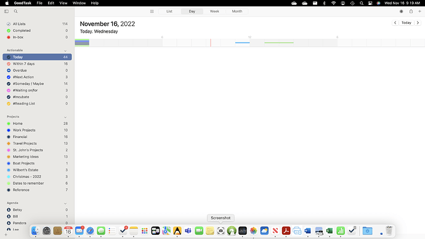Click Wi-Fi icon in menu bar
The height and width of the screenshot is (239, 425).
coord(333,3)
